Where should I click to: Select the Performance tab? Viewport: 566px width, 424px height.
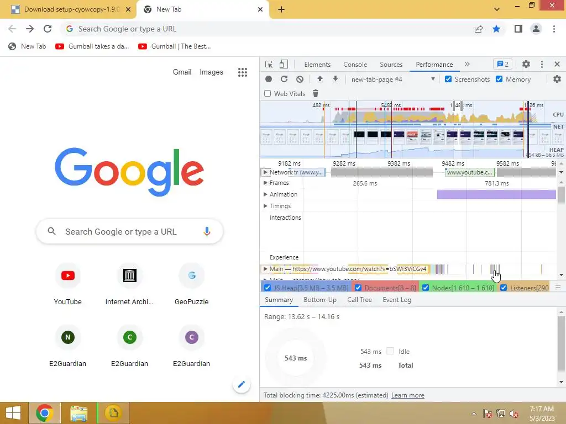[x=434, y=65]
